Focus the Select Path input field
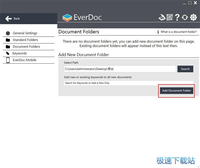Image resolution: width=200 pixels, height=168 pixels. 120,69
